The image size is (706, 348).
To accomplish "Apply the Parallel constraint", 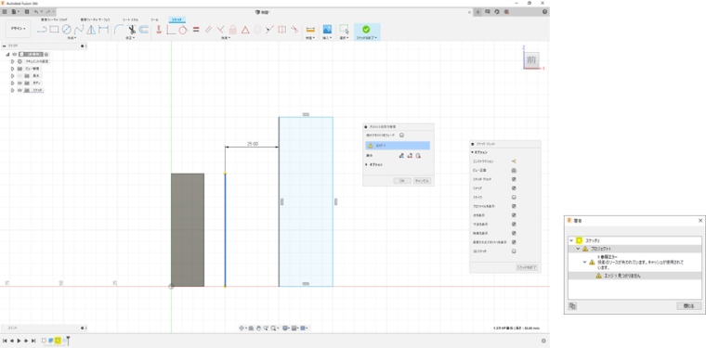I will coord(208,30).
